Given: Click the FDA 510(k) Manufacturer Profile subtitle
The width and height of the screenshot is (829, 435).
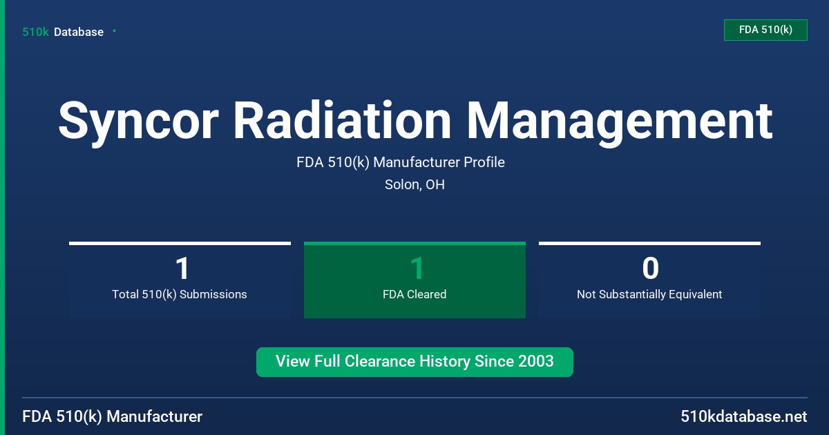Looking at the screenshot, I should coord(401,163).
